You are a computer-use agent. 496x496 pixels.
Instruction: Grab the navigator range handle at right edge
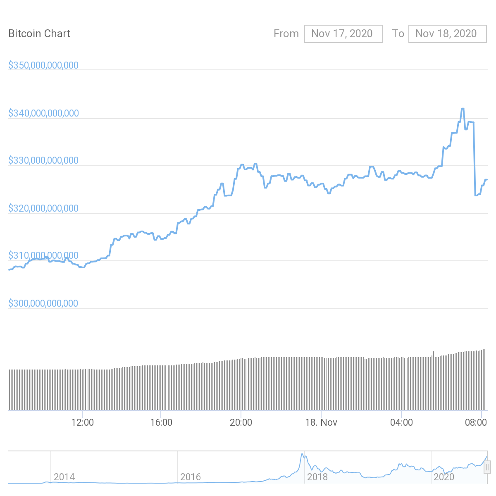click(487, 467)
